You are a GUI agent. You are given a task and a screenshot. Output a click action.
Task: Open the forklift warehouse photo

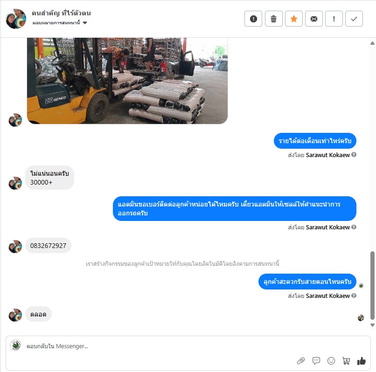[127, 81]
